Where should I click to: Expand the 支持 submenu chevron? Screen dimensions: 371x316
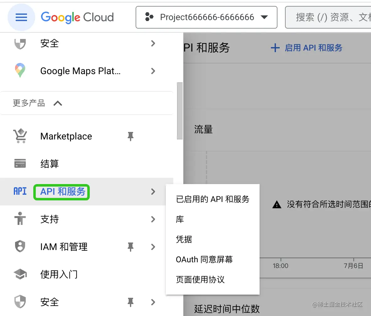coord(153,219)
